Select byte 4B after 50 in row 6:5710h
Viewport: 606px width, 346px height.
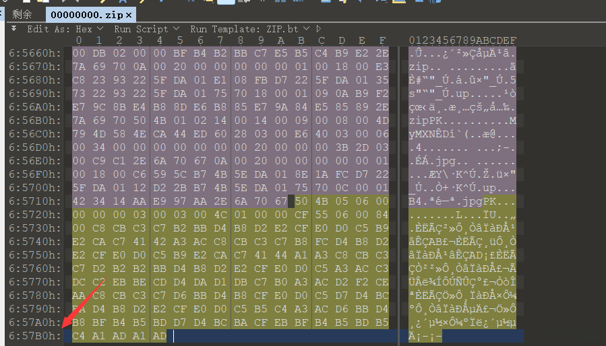(321, 201)
